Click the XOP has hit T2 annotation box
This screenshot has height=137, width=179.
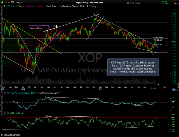[x=133, y=67]
